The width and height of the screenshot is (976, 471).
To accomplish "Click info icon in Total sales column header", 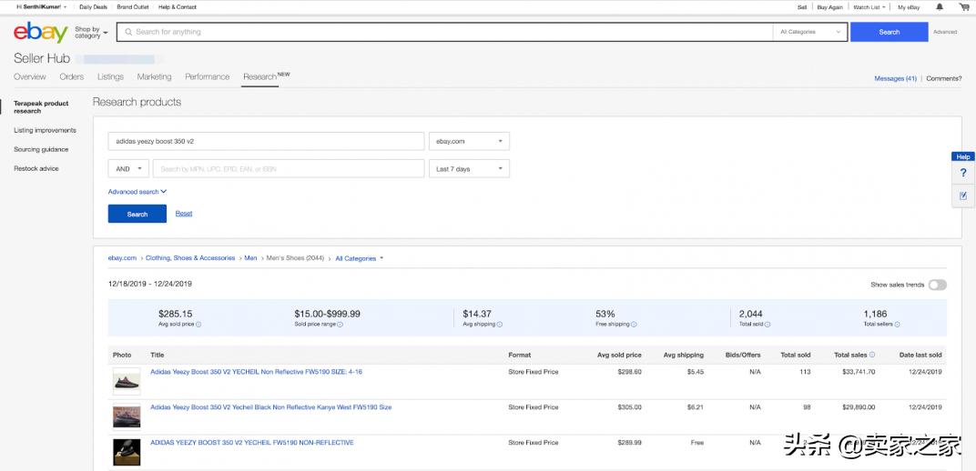I will point(872,355).
